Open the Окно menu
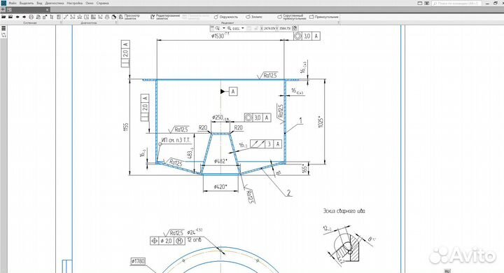The image size is (504, 273). pos(90,3)
